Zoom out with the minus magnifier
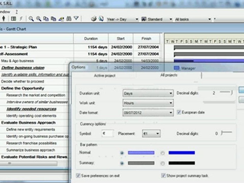Screen dimensions: 244x183 click(31, 19)
